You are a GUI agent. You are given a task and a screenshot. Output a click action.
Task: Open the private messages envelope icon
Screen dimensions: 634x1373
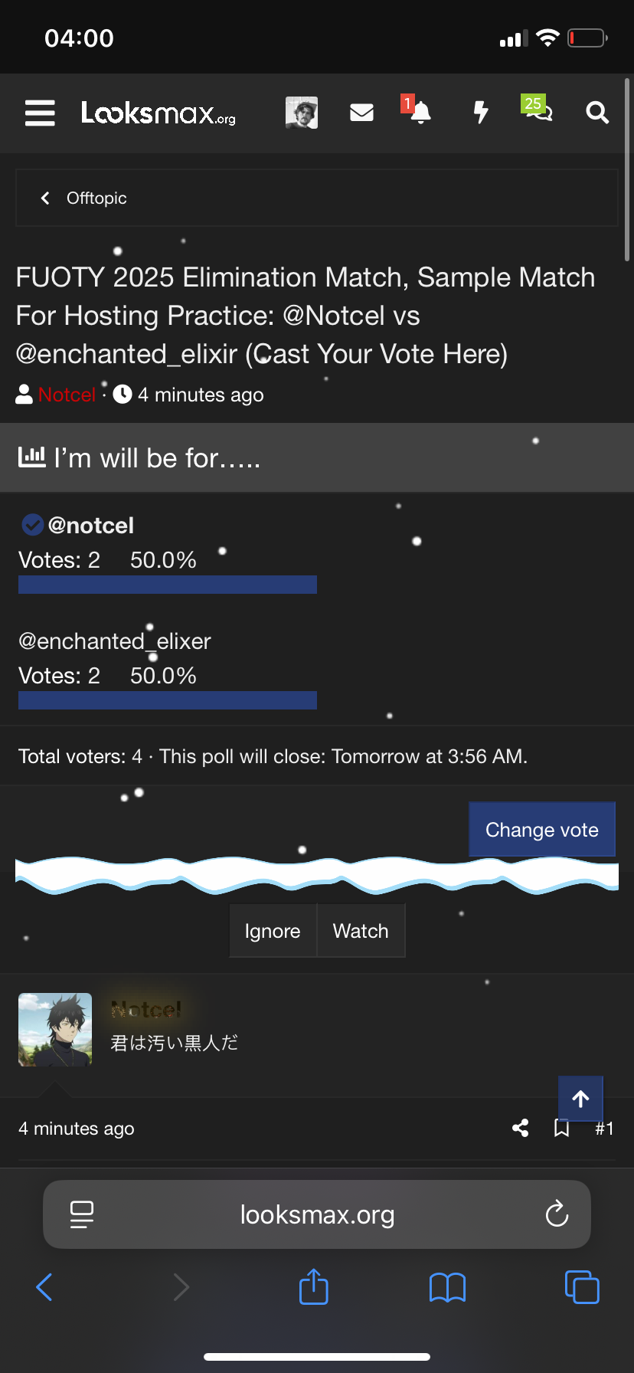[361, 113]
